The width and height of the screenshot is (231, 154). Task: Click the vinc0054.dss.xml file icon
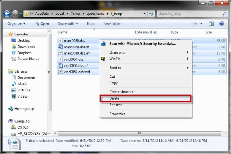point(60,72)
